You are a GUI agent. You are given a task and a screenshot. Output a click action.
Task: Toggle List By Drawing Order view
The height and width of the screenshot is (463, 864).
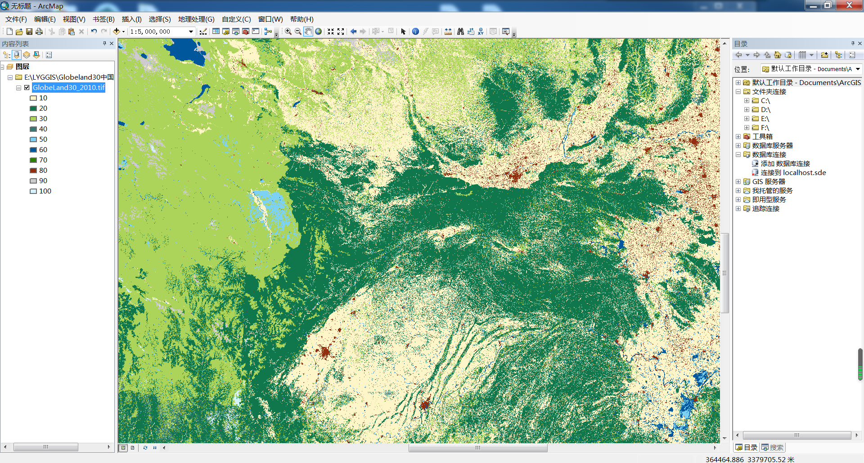(7, 55)
